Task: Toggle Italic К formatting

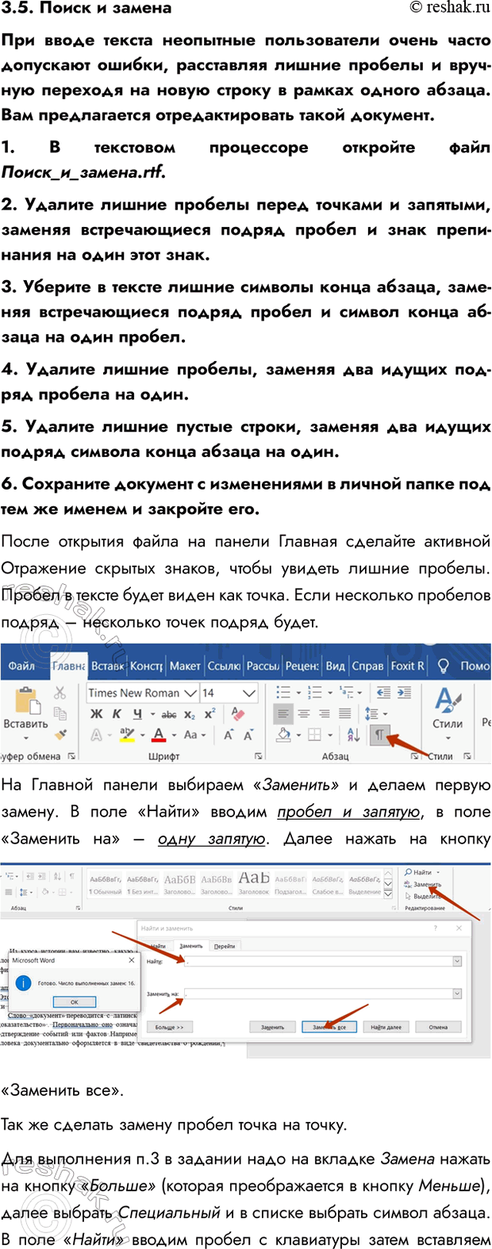Action: [x=117, y=714]
